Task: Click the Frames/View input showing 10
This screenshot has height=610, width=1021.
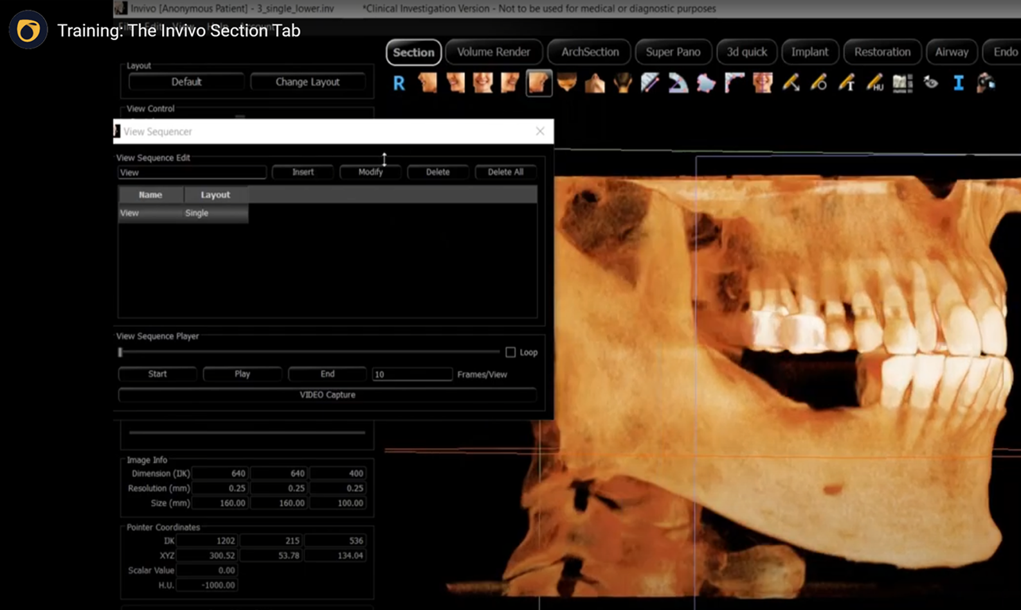Action: pyautogui.click(x=412, y=374)
